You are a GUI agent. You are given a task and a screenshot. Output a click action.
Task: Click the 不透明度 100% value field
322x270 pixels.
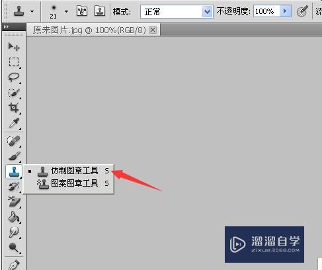click(266, 11)
